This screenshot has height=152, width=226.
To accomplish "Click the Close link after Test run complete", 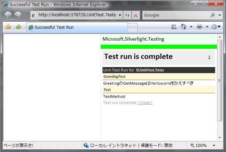I will tap(145, 103).
